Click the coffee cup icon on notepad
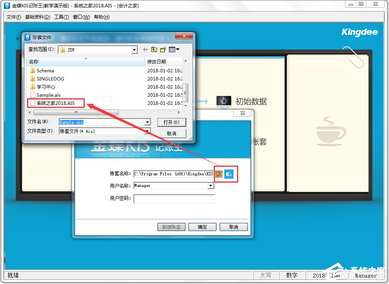Image resolution: width=389 pixels, height=284 pixels. tap(331, 131)
